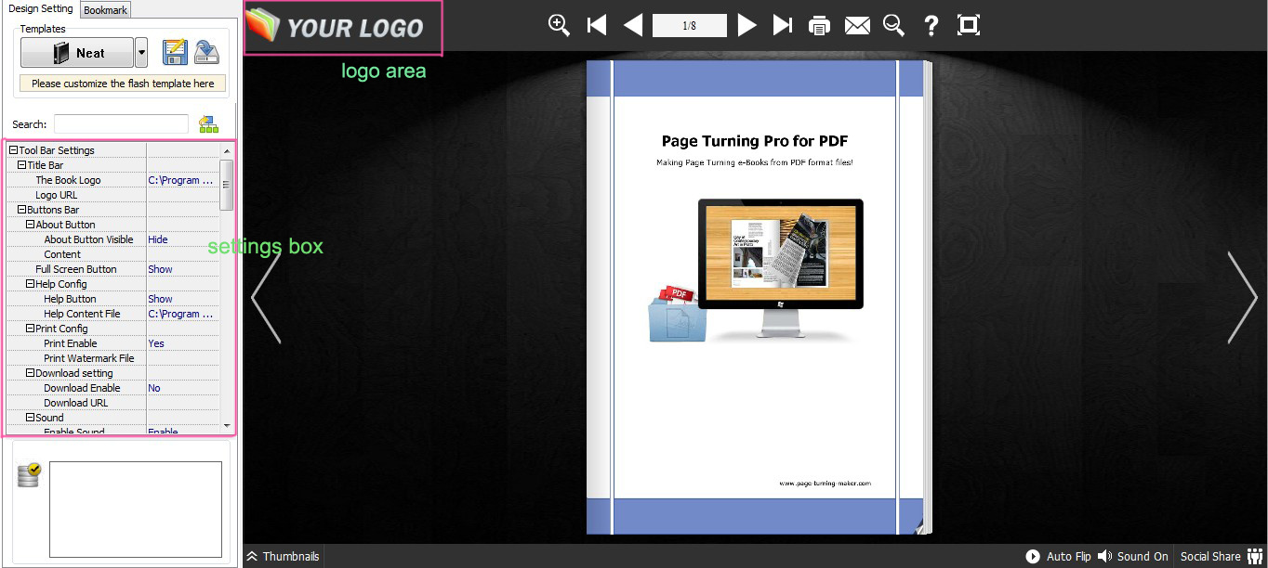The image size is (1268, 568).
Task: Click the settings list scroll up arrow
Action: pos(227,150)
